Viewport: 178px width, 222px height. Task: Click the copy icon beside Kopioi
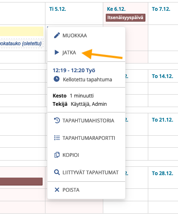pyautogui.click(x=57, y=155)
